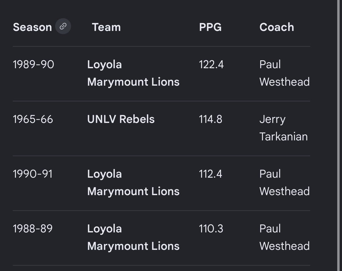This screenshot has height=271, width=342.
Task: Click the 122.4 PPG value
Action: coord(211,65)
